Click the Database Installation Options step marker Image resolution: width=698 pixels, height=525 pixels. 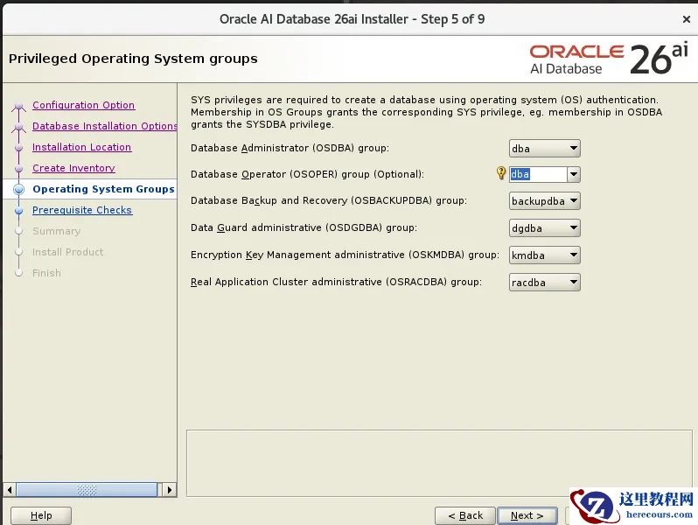pos(18,127)
